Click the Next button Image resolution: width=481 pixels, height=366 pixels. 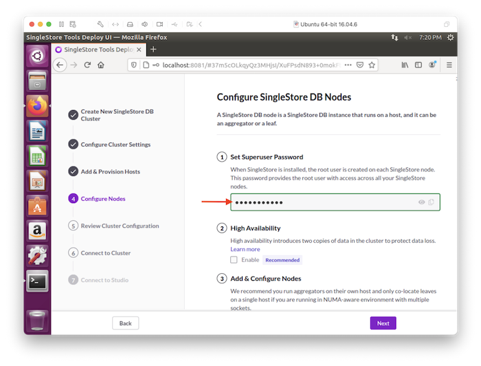(383, 323)
